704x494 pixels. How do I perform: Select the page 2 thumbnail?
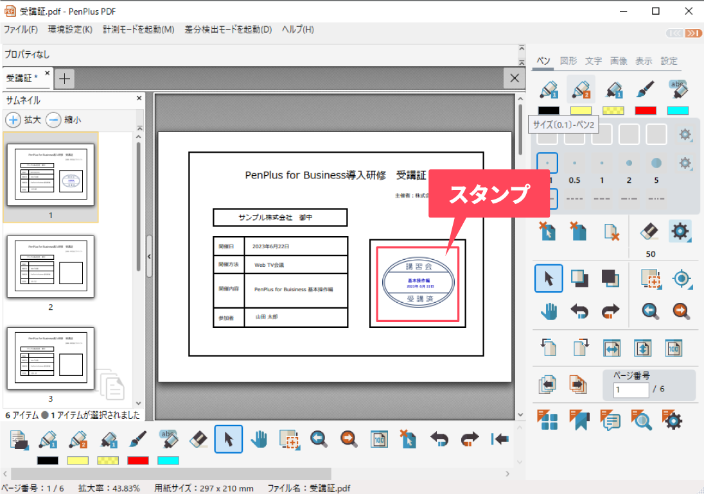pyautogui.click(x=51, y=267)
